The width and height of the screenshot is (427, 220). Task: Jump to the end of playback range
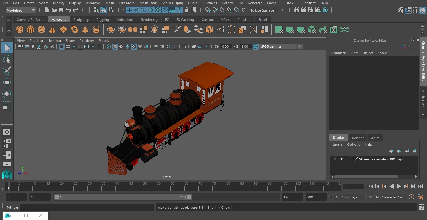(x=421, y=186)
